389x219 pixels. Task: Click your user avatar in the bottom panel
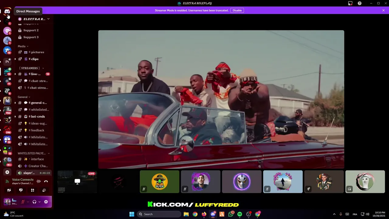[x=7, y=202]
